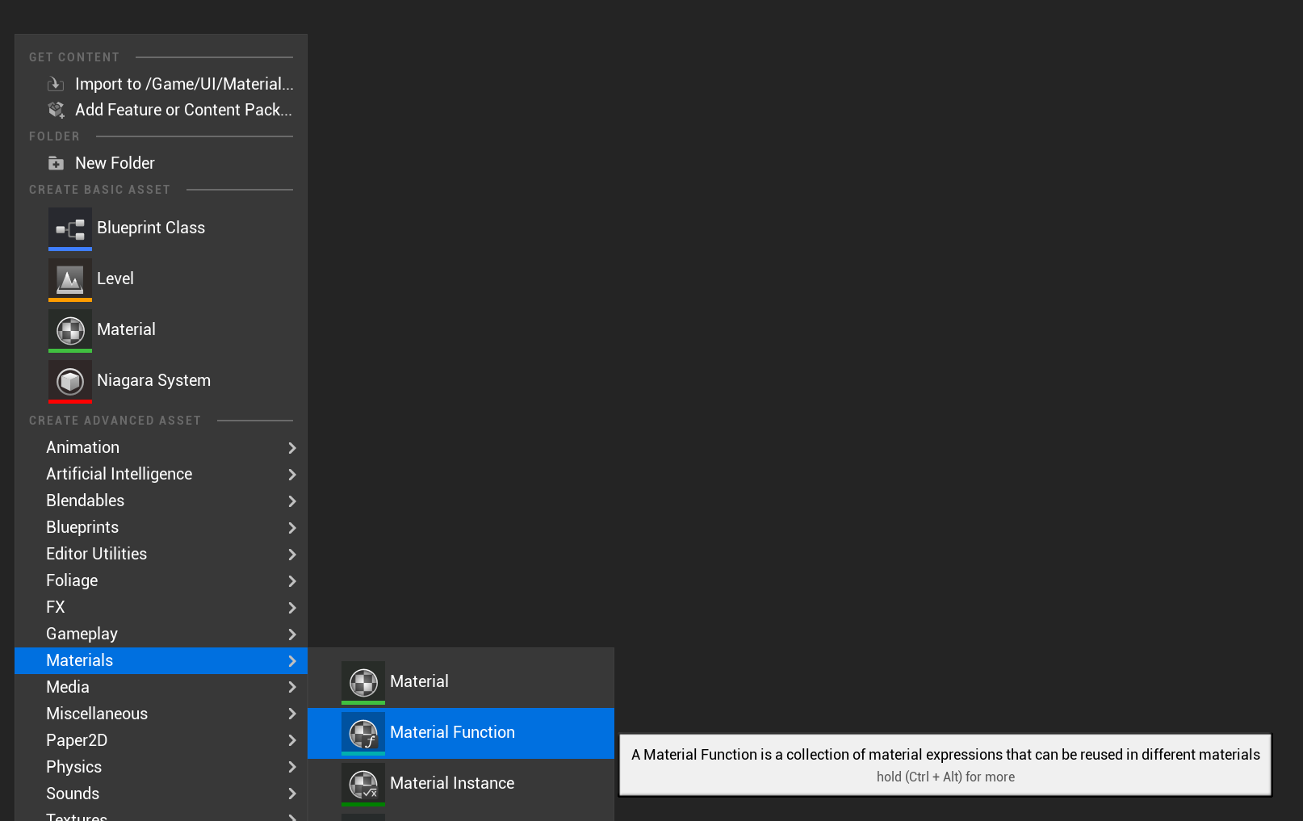
Task: Choose Add Feature or Content Pack...
Action: coord(161,110)
